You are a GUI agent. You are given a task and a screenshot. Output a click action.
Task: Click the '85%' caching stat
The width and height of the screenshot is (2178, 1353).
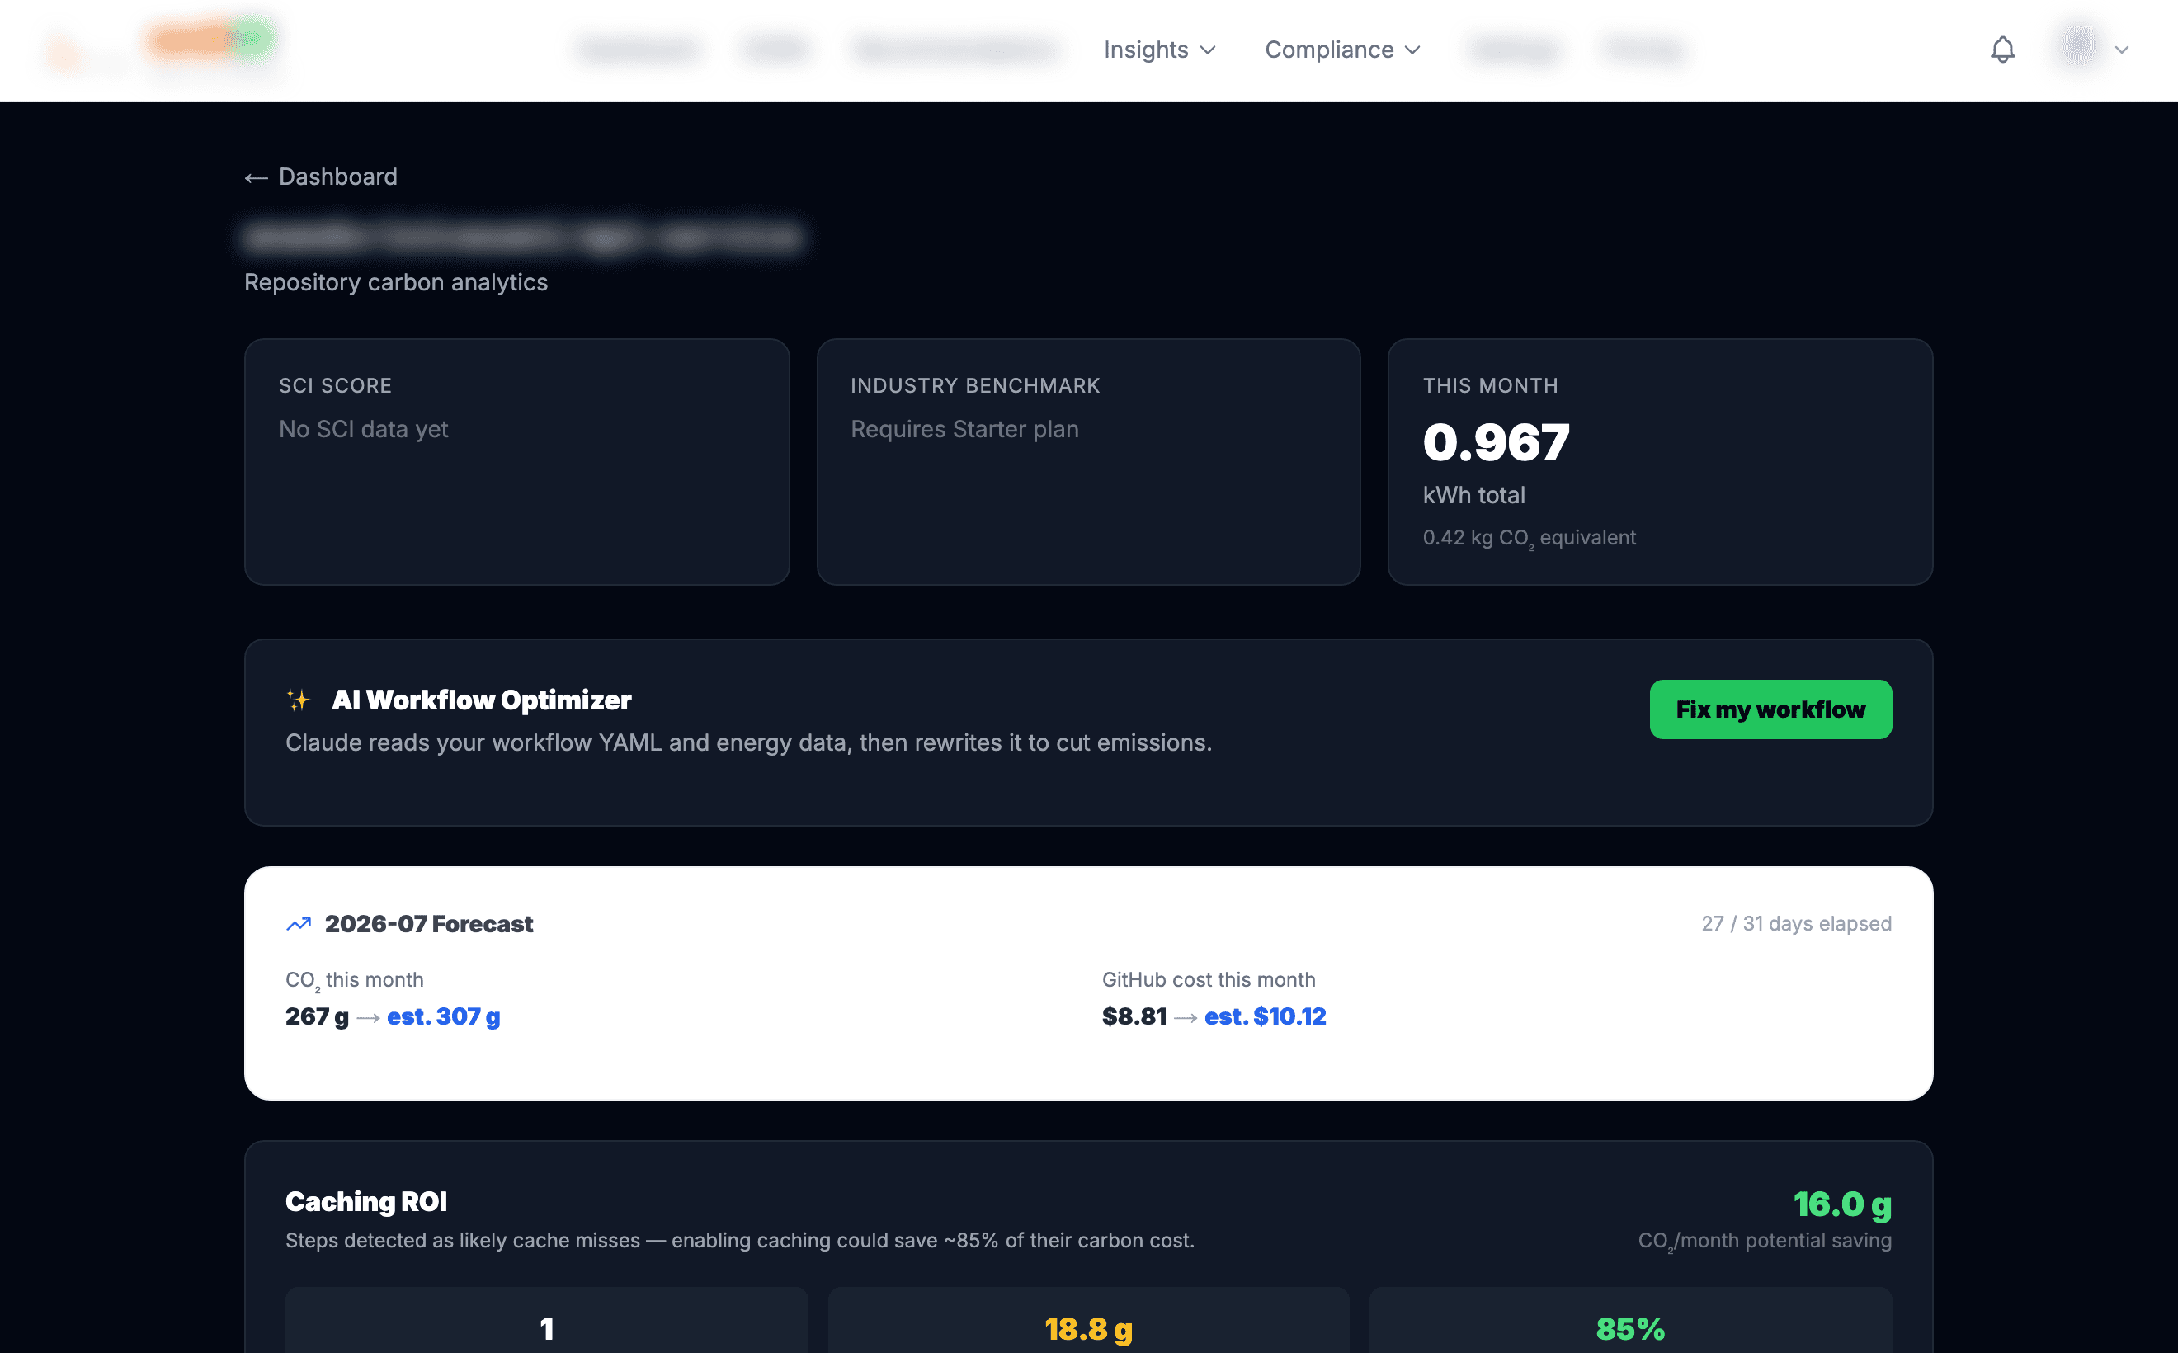point(1629,1329)
